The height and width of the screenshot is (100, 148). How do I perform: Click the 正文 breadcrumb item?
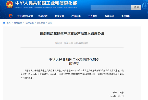(50, 23)
